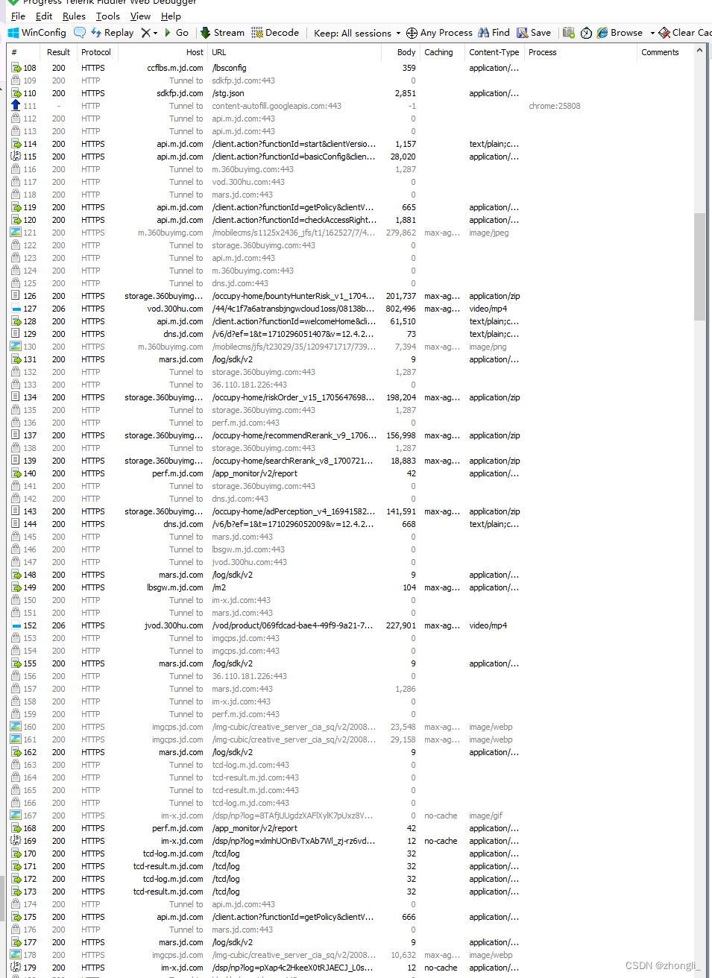Click the jvod.300hu.com host on session 152
712x978 pixels.
pos(174,625)
